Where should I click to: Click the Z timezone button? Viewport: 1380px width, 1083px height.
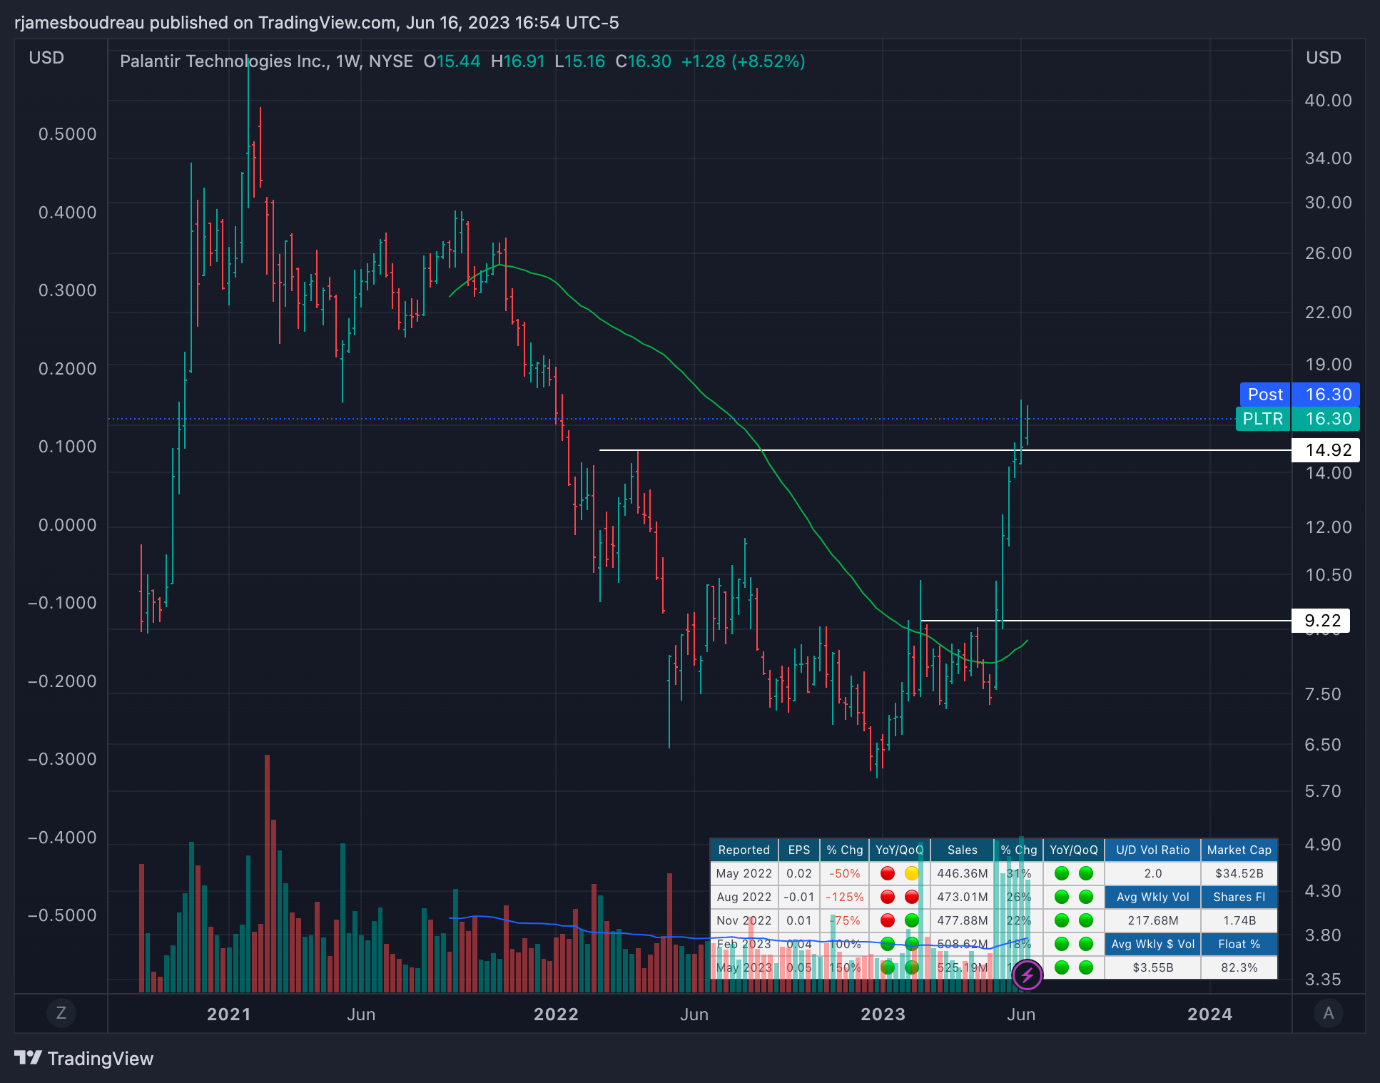(61, 1012)
